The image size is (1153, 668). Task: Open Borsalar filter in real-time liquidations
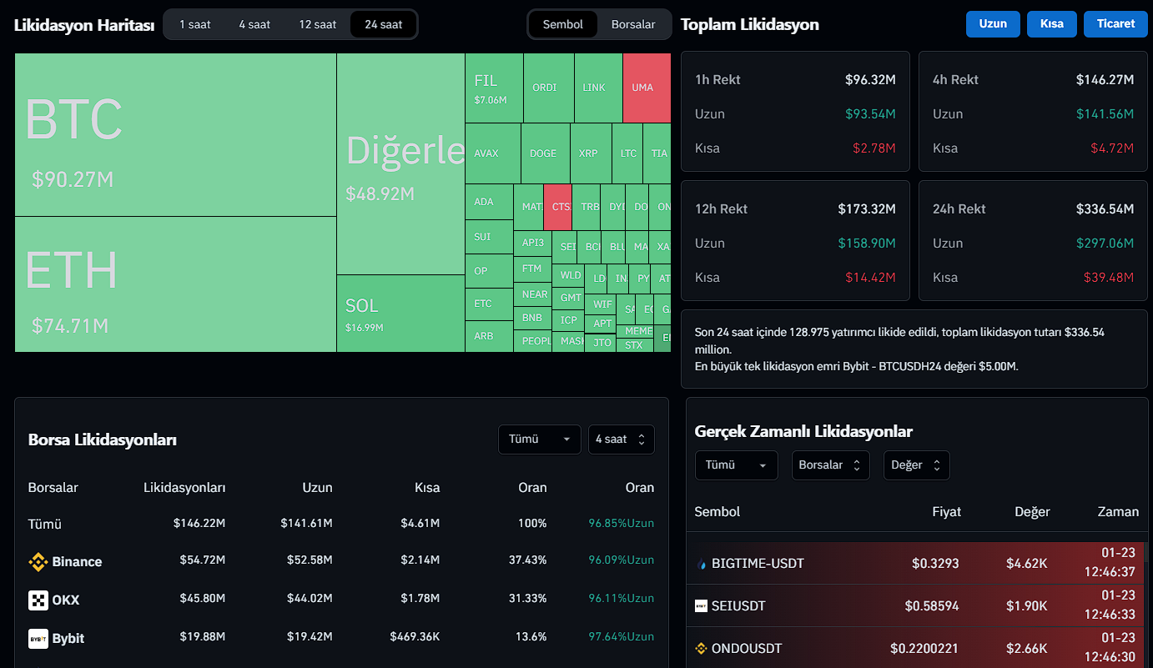coord(830,465)
